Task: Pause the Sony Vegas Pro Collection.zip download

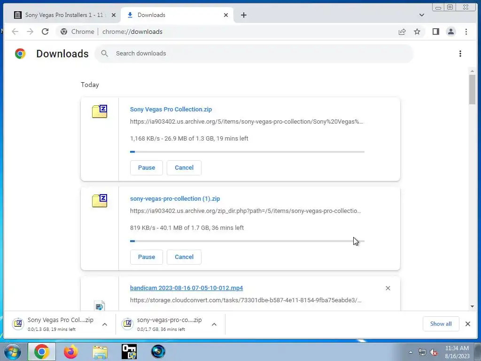Action: (x=147, y=168)
